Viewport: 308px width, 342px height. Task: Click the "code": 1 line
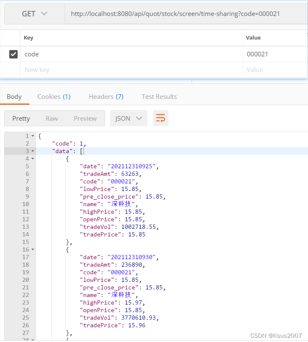(x=69, y=143)
